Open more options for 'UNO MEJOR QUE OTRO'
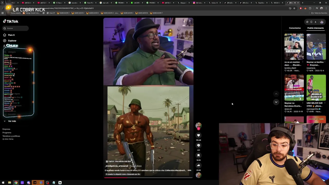Viewport: 329px width, 185px height. click(325, 103)
